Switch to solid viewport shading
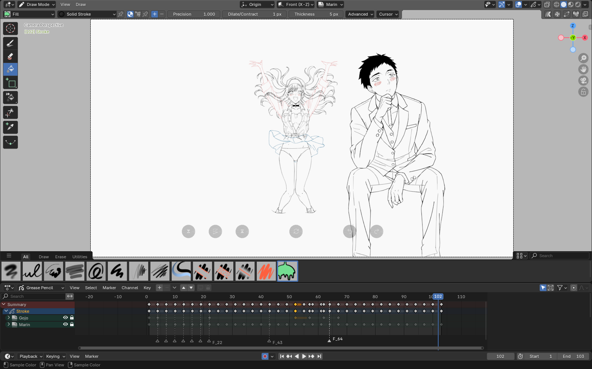Screen dimensions: 592x369 point(564,4)
